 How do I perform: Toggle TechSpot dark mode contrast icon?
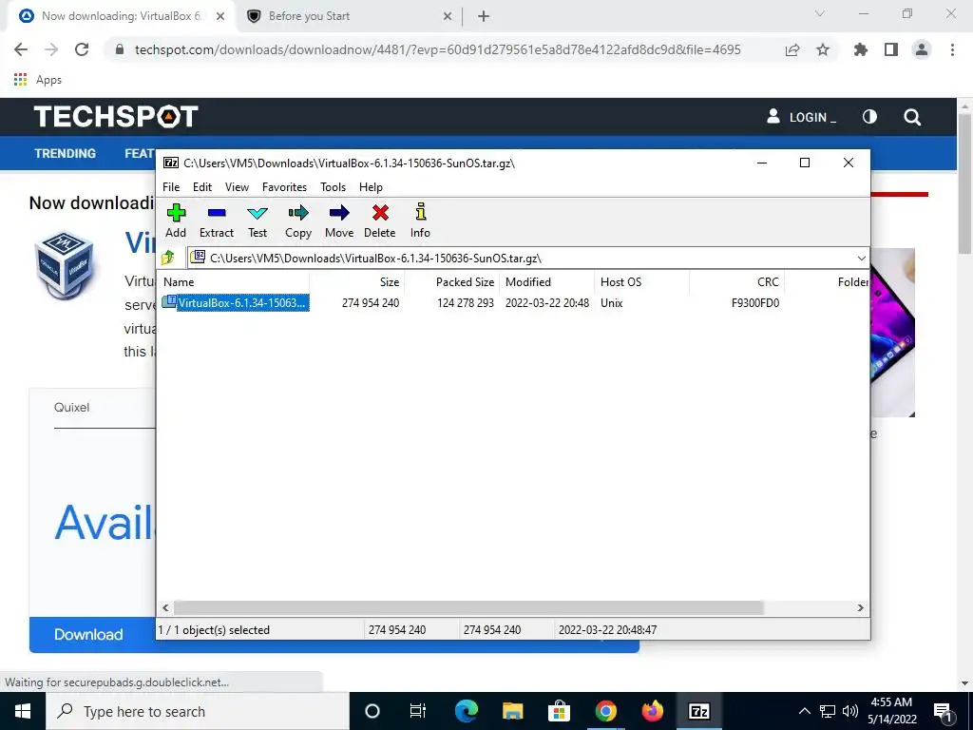869,117
